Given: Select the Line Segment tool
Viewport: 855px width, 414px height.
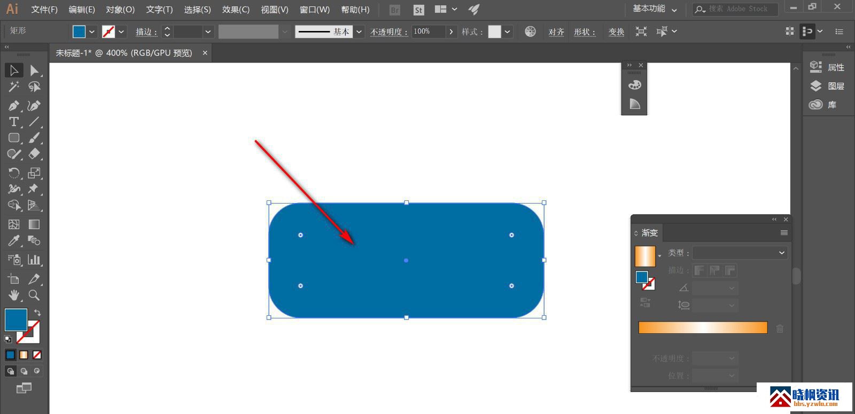Looking at the screenshot, I should click(34, 122).
